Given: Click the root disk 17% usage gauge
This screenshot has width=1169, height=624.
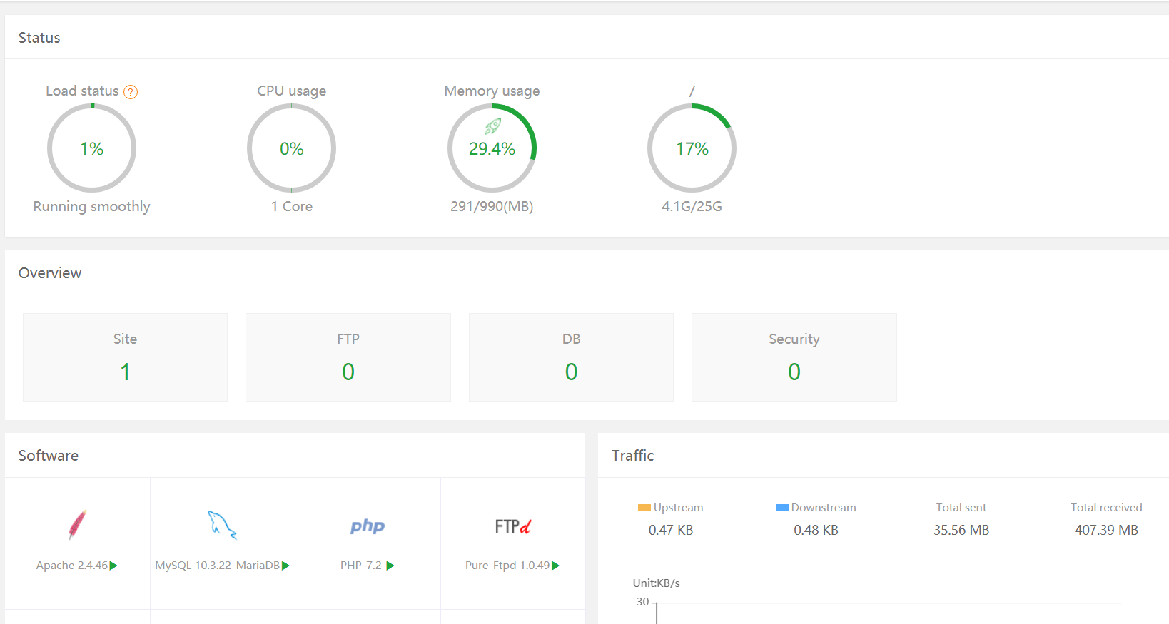Looking at the screenshot, I should click(x=692, y=148).
